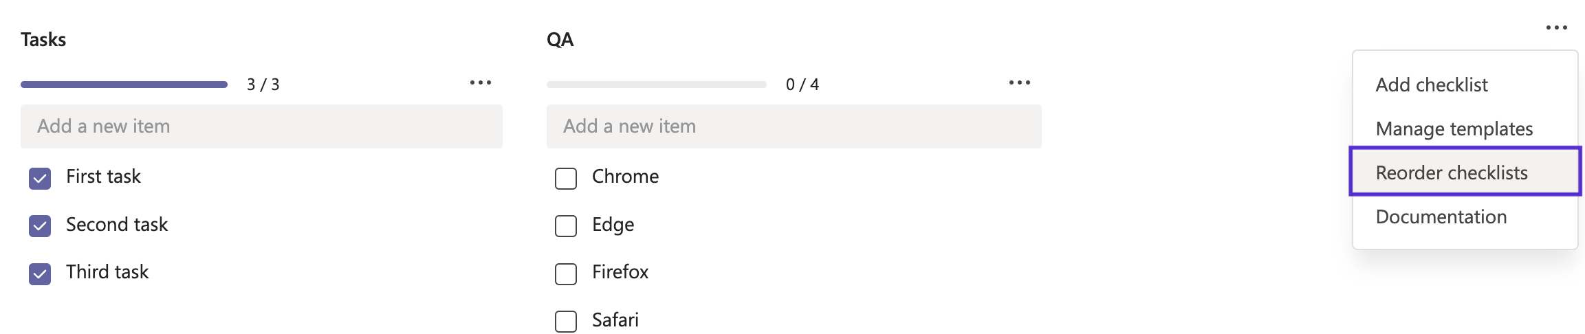This screenshot has height=334, width=1585.
Task: Click the Tasks progress bar
Action: [124, 85]
